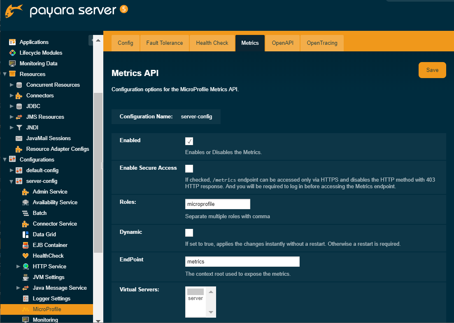Switch to the Config tab
This screenshot has width=454, height=323.
point(126,43)
